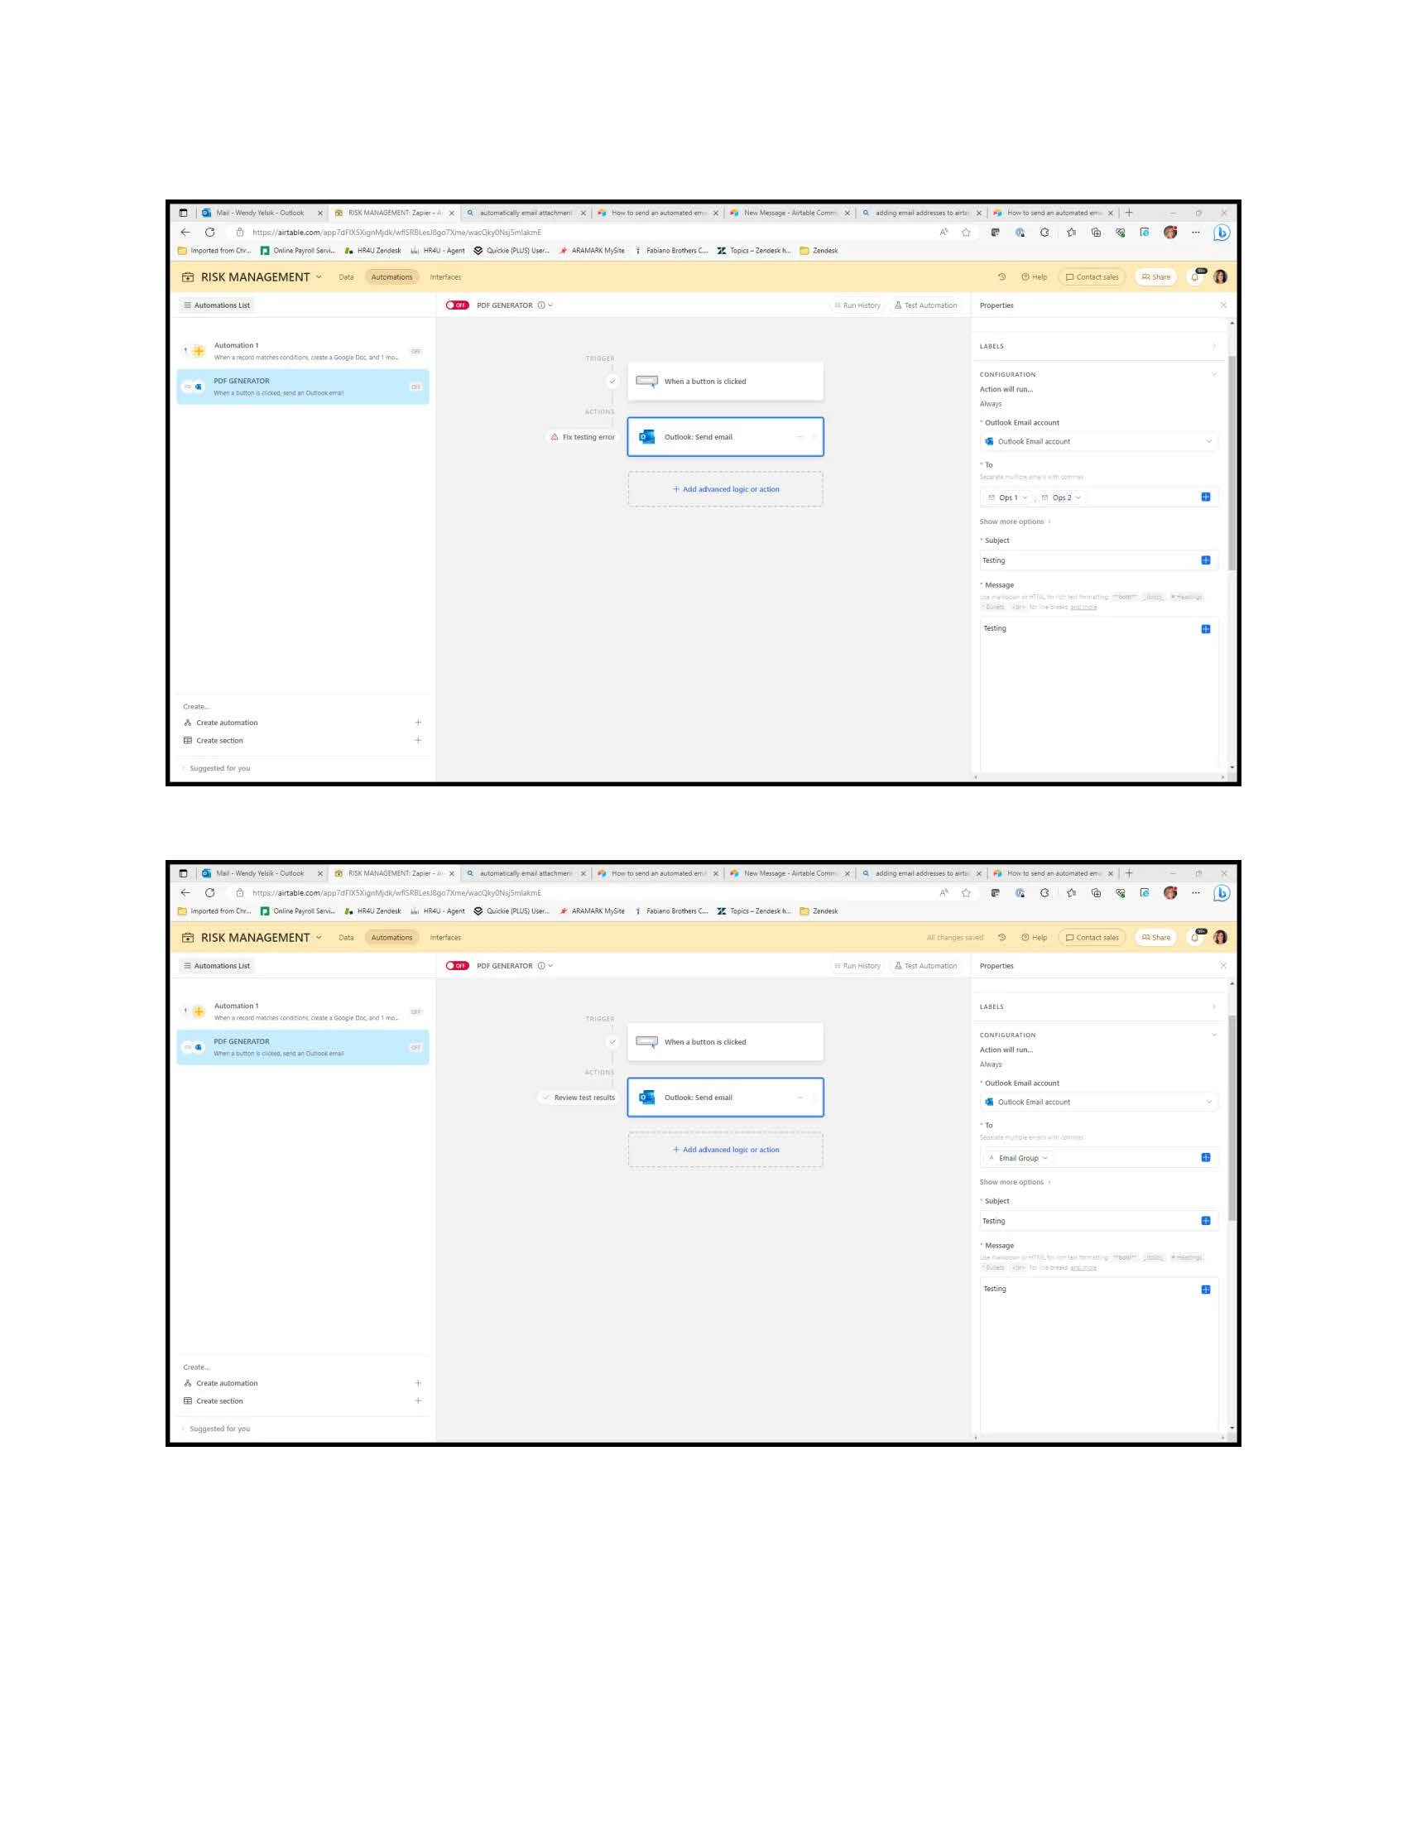Click Share button in bottom screenshot
The width and height of the screenshot is (1407, 1821).
click(1156, 937)
